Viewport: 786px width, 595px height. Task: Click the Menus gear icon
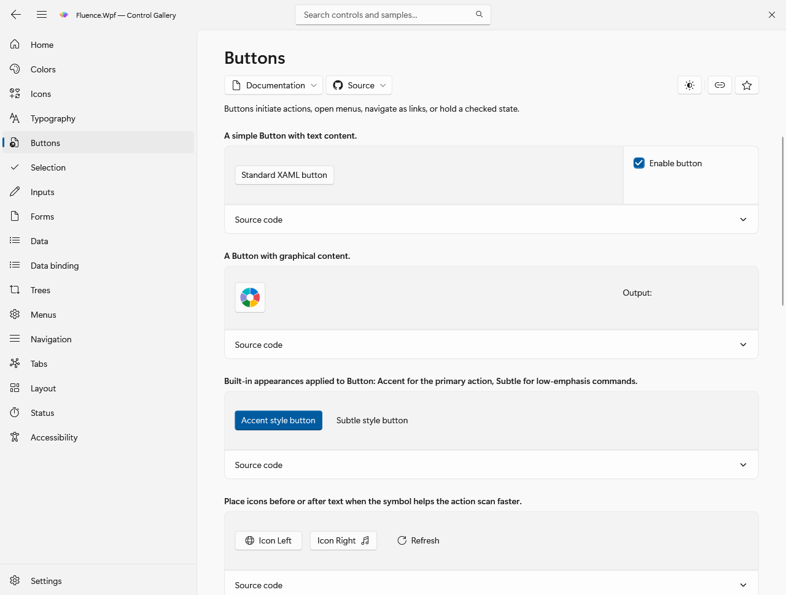(x=15, y=314)
